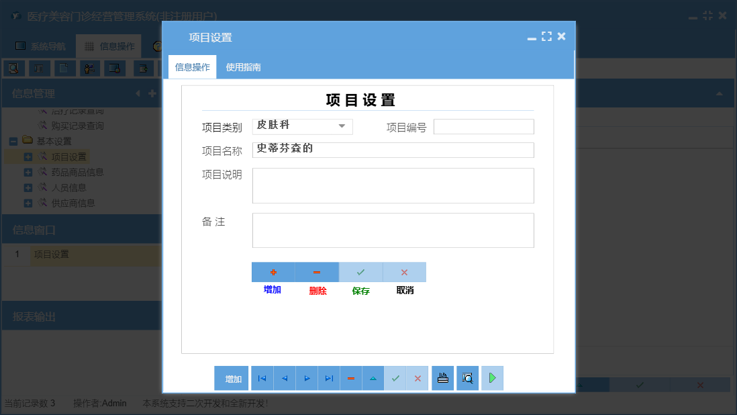Click the print icon on bottom toolbar

pos(442,378)
